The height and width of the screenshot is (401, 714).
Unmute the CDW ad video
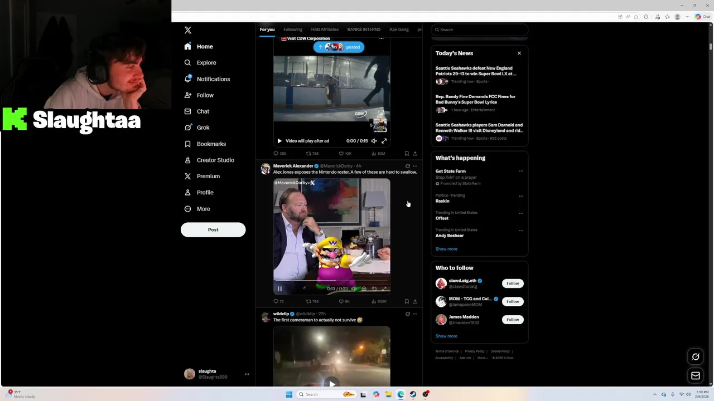coord(374,141)
